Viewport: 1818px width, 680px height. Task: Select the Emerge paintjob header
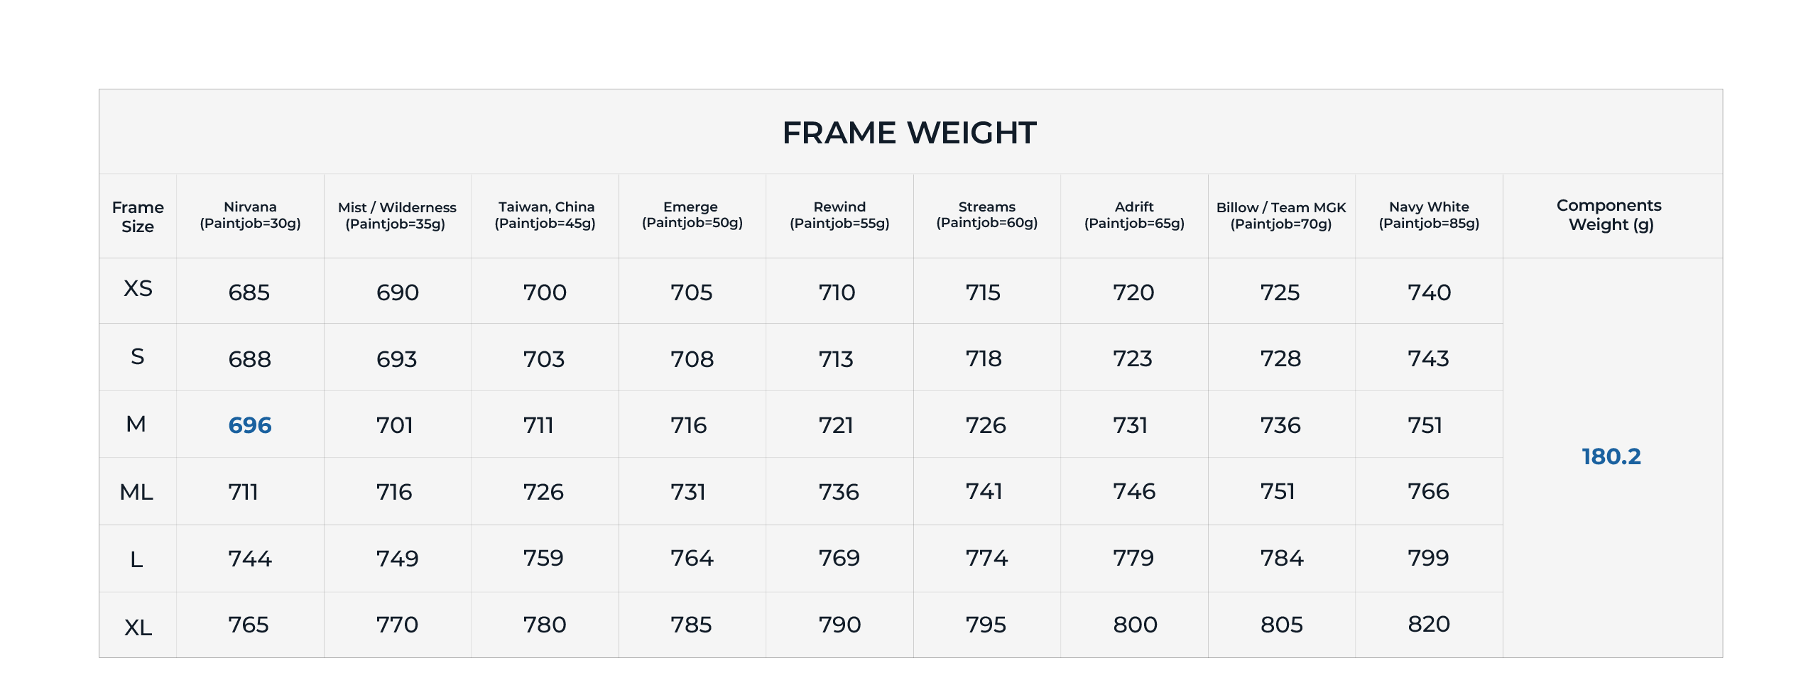pos(692,215)
